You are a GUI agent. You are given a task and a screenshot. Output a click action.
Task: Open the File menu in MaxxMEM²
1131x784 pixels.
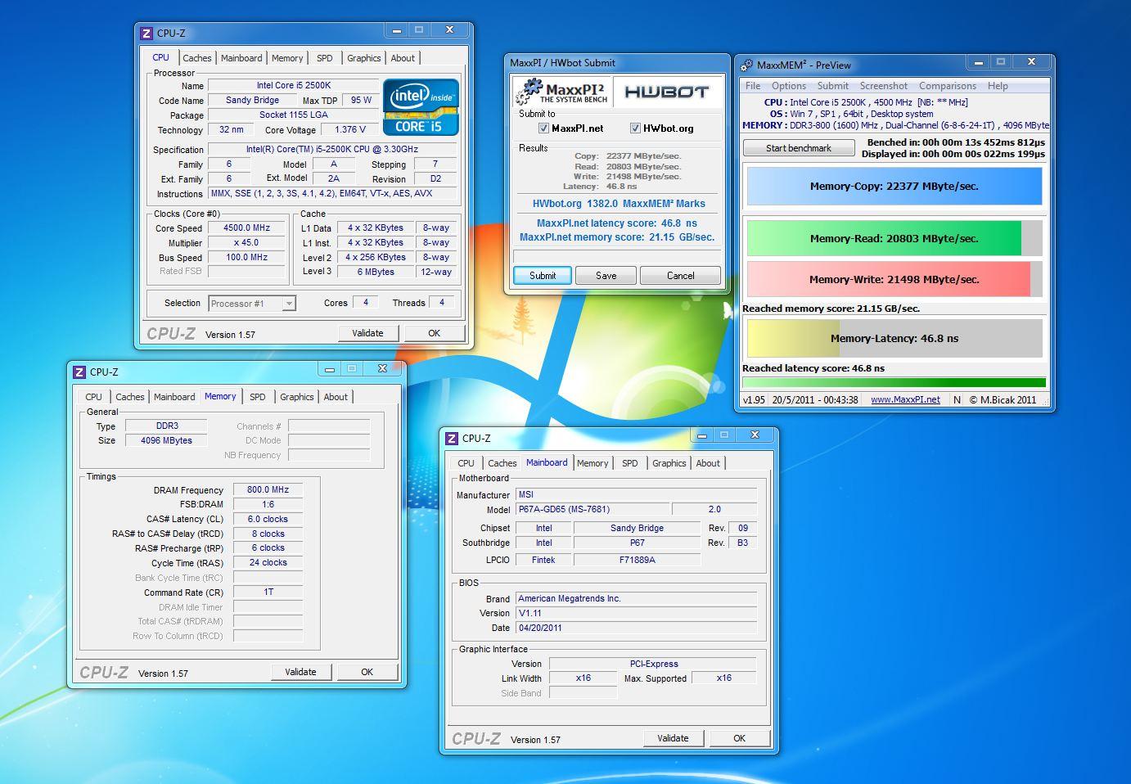[753, 86]
